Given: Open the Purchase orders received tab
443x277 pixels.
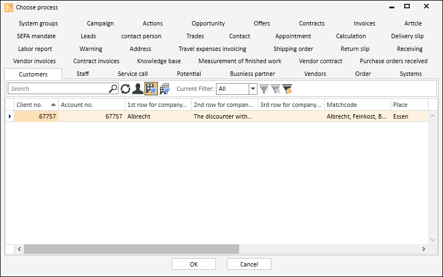Looking at the screenshot, I should click(x=394, y=61).
